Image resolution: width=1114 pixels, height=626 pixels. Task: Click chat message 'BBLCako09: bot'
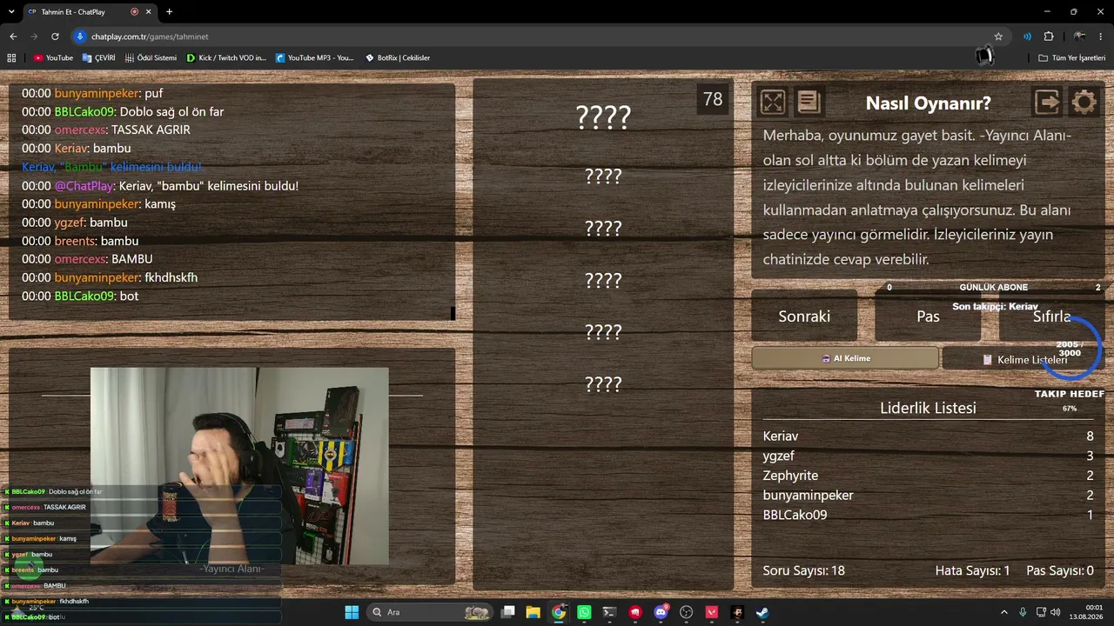80,296
